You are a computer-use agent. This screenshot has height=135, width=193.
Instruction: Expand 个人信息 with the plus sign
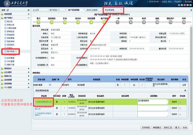[x=28, y=87]
